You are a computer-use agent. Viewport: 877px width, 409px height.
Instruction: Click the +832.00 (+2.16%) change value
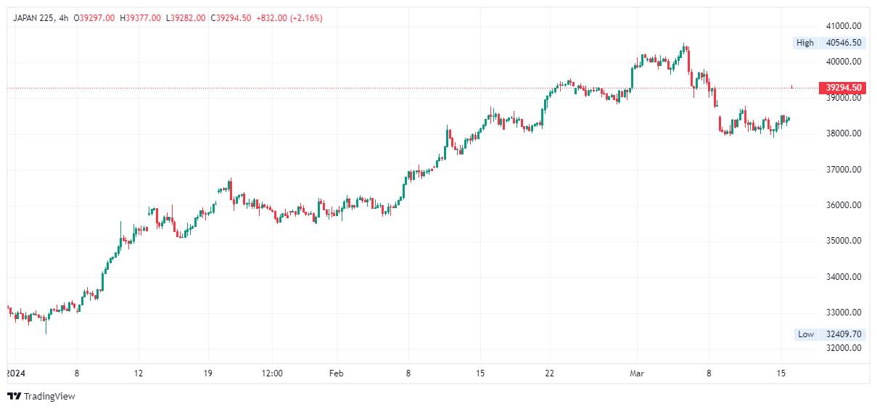pos(289,18)
